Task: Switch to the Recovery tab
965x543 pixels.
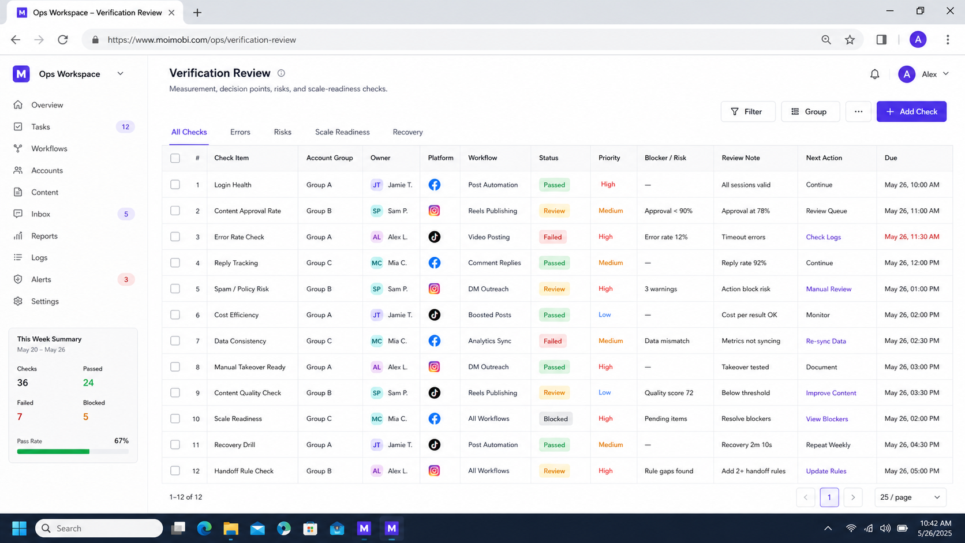Action: click(407, 132)
